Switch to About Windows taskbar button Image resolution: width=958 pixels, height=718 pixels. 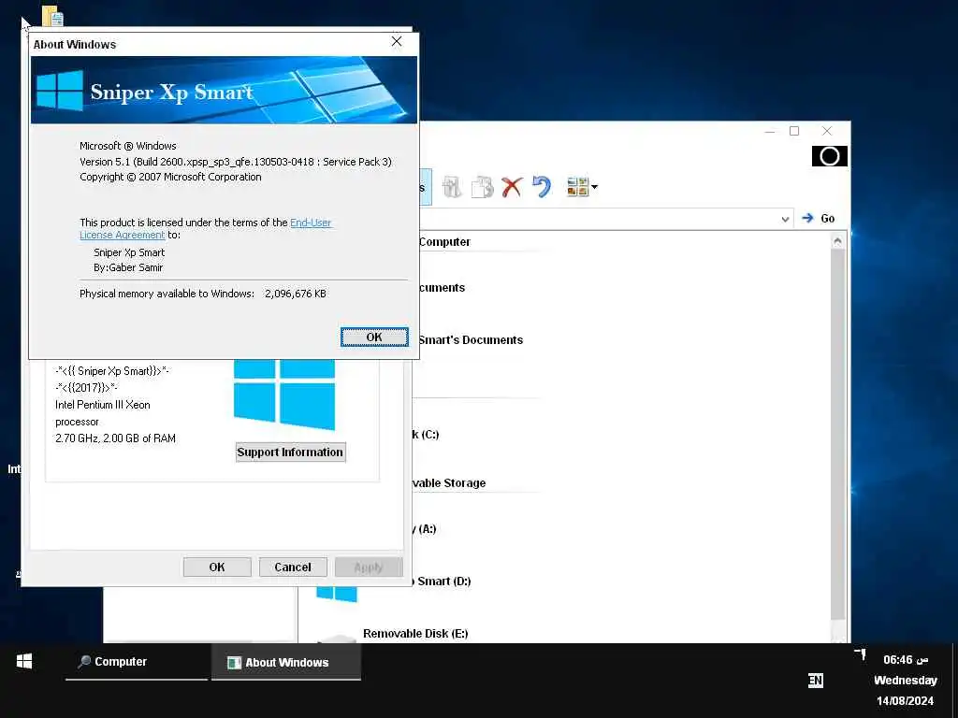click(286, 663)
